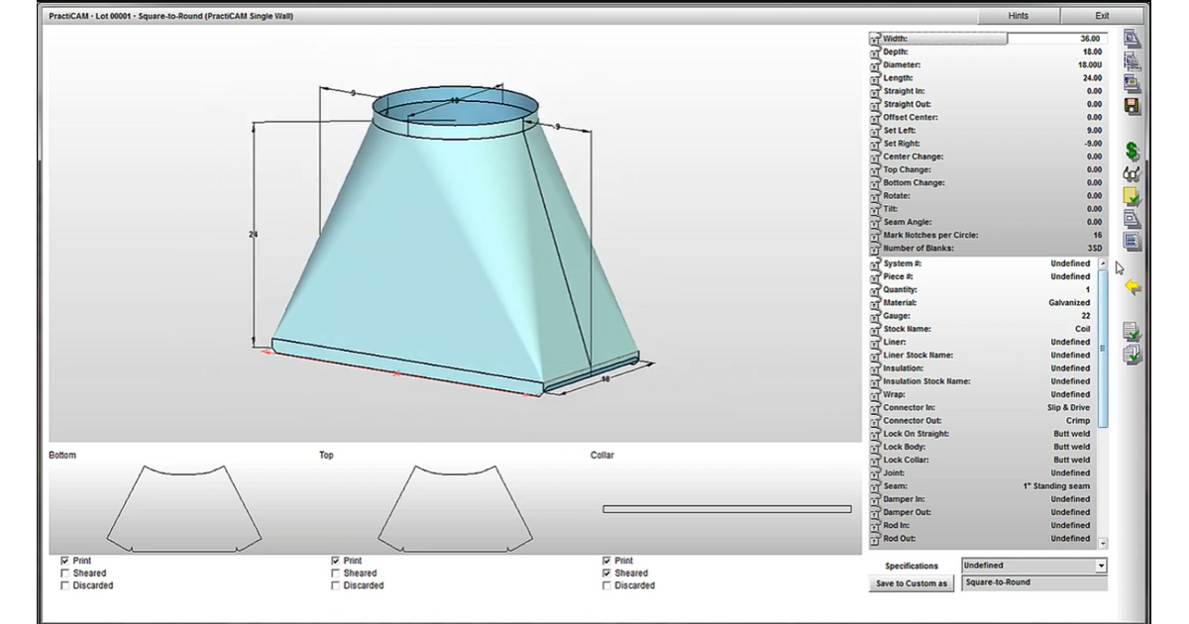Click the lined document icon above yellow arrow
1189x624 pixels.
[1132, 241]
